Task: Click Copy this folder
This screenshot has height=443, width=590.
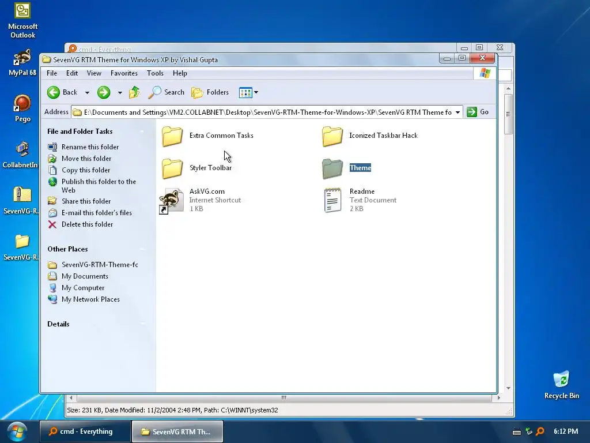Action: pos(86,170)
